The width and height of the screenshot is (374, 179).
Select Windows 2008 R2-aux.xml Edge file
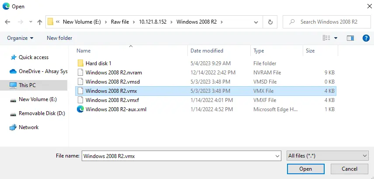[x=116, y=109]
